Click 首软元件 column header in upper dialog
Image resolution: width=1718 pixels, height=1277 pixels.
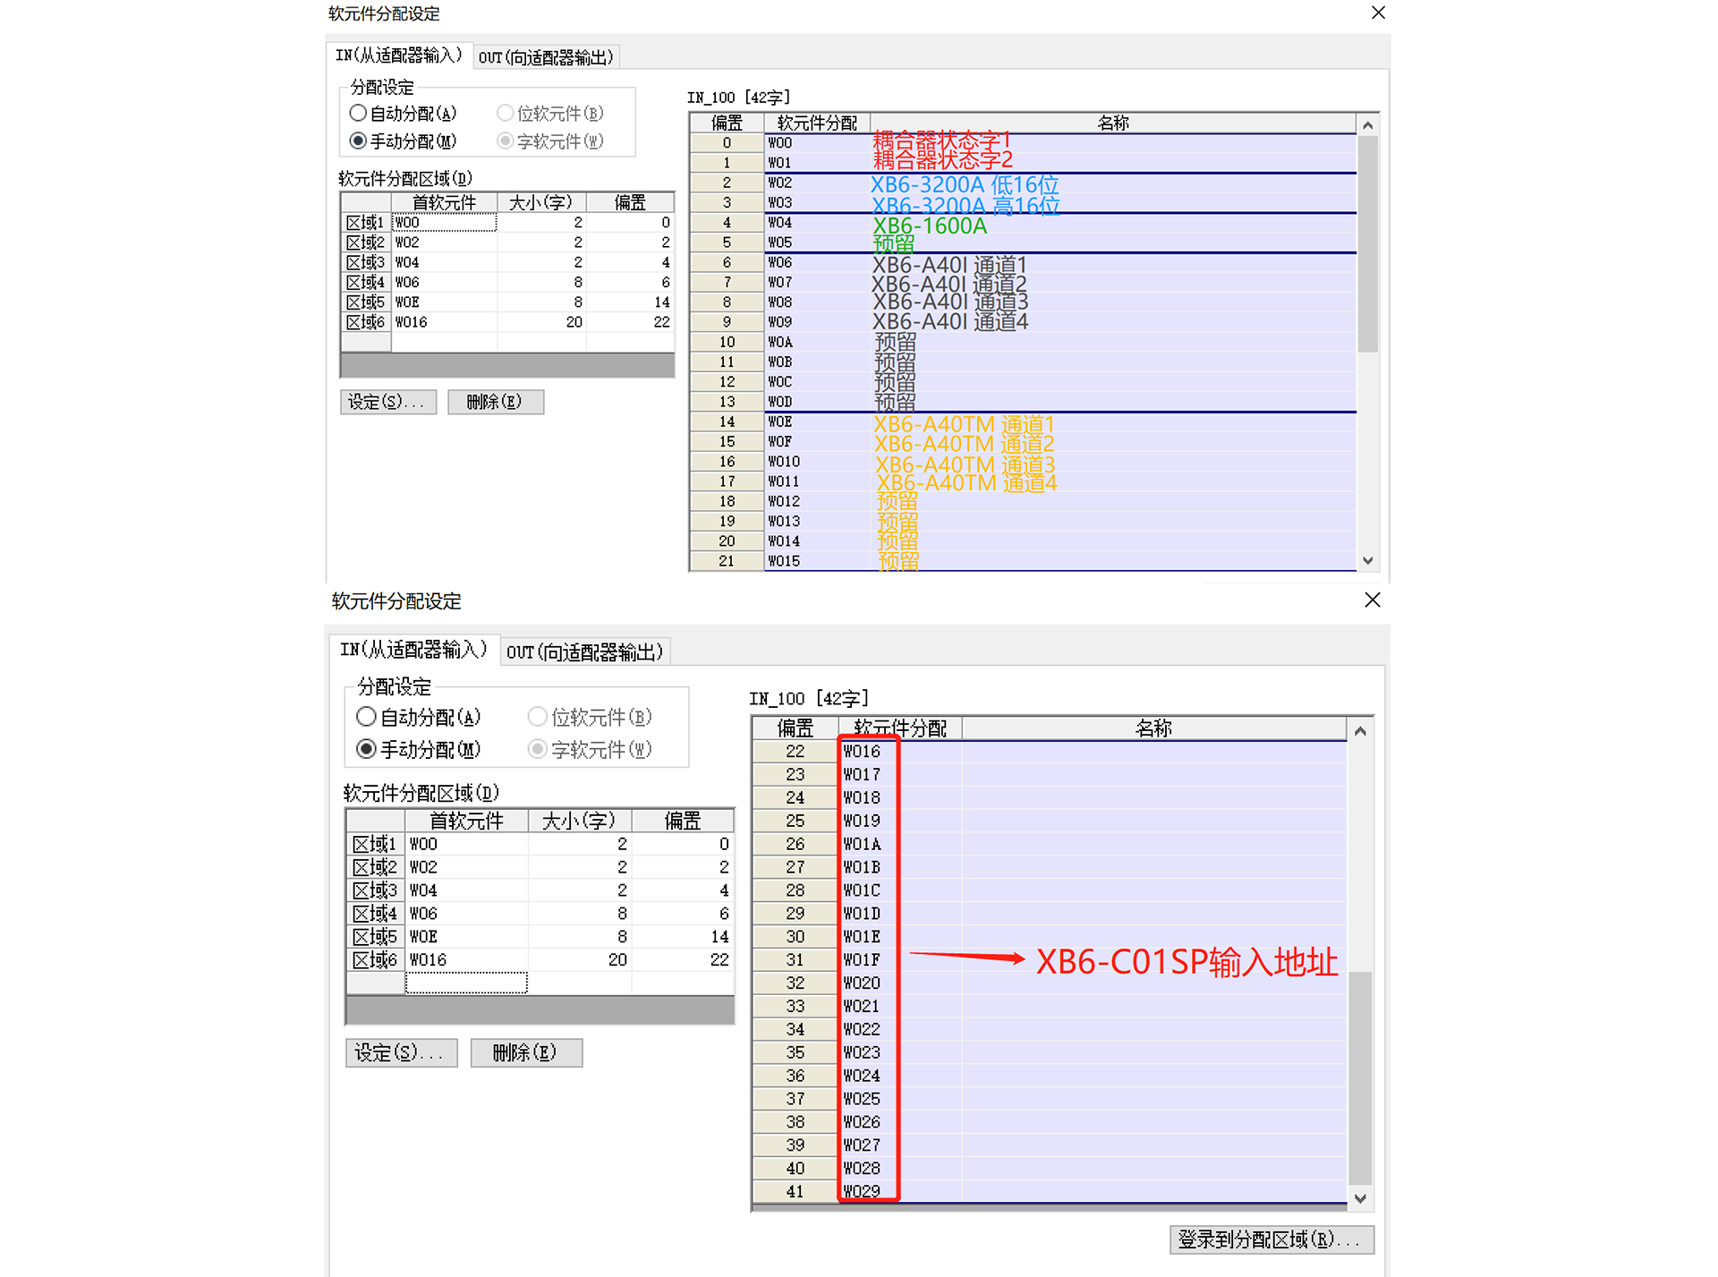444,202
